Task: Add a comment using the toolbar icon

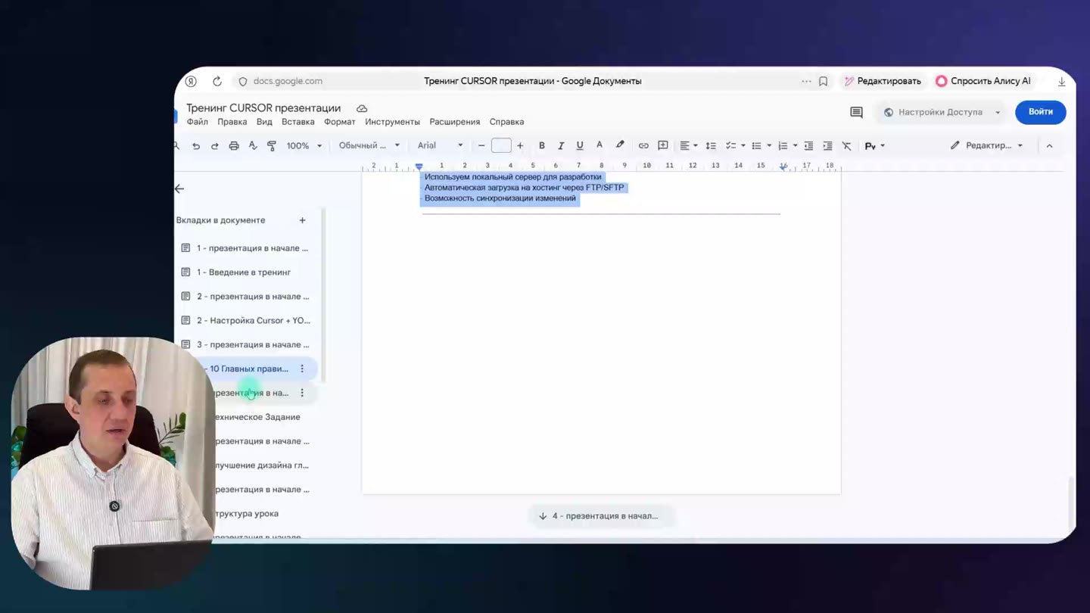Action: click(x=663, y=146)
